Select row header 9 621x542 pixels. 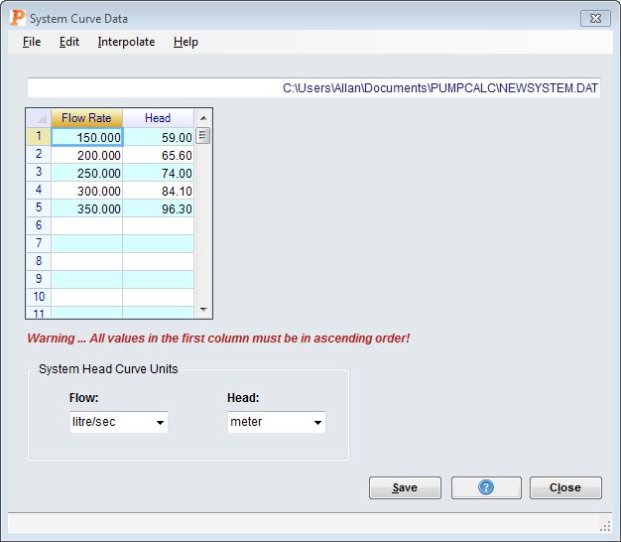click(x=39, y=279)
